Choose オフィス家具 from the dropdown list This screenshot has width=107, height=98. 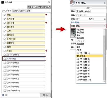(x=89, y=56)
